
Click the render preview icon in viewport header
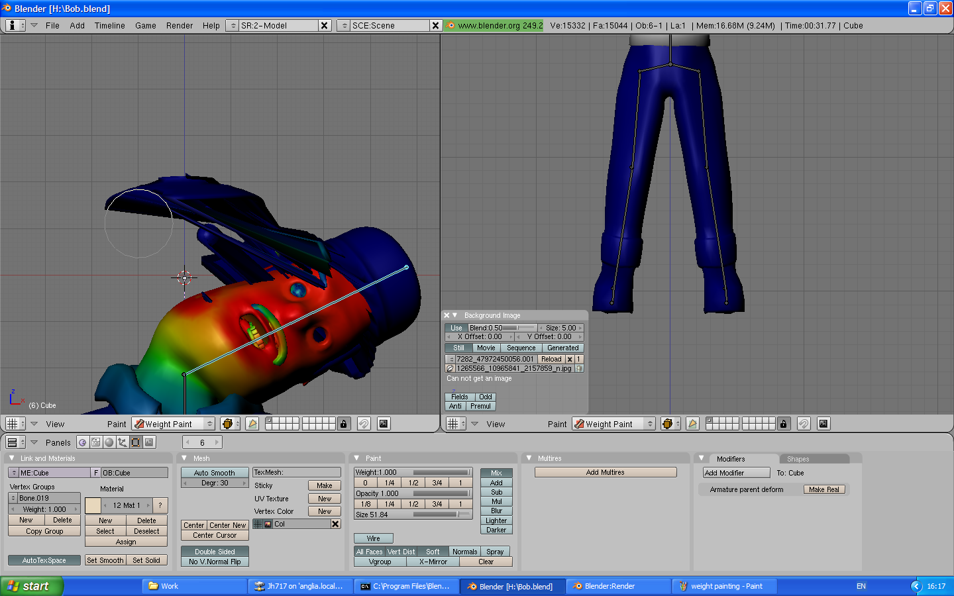(x=384, y=424)
